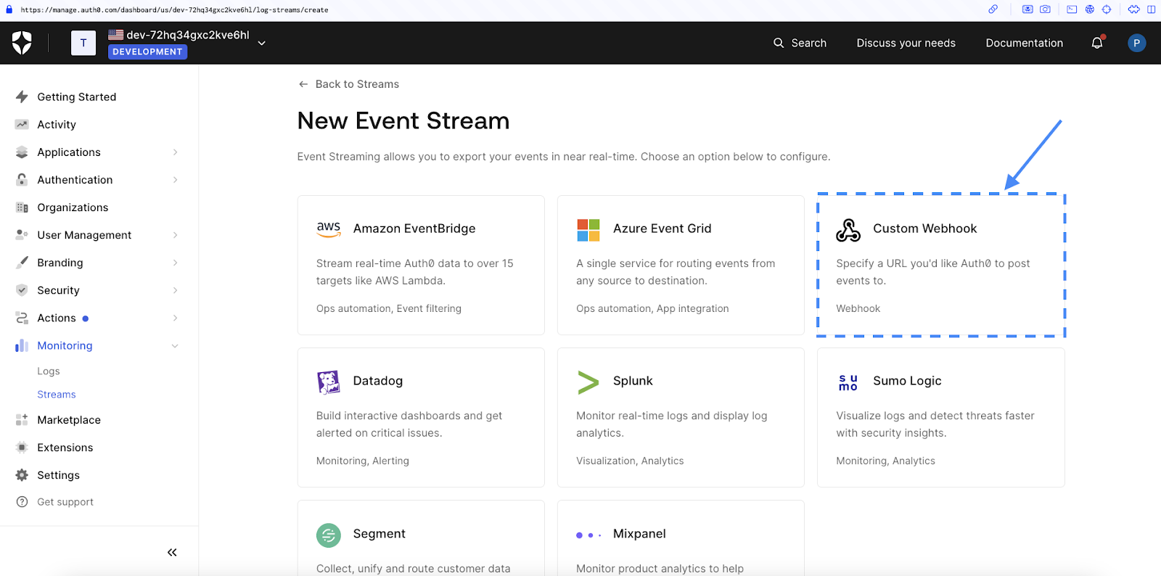Click the Marketplace grid icon
The height and width of the screenshot is (576, 1161).
(22, 420)
